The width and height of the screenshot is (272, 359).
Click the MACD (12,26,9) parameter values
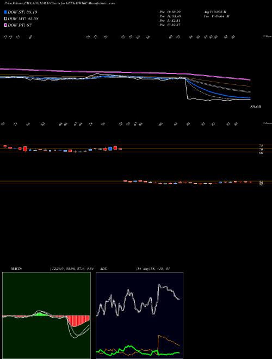(x=72, y=269)
